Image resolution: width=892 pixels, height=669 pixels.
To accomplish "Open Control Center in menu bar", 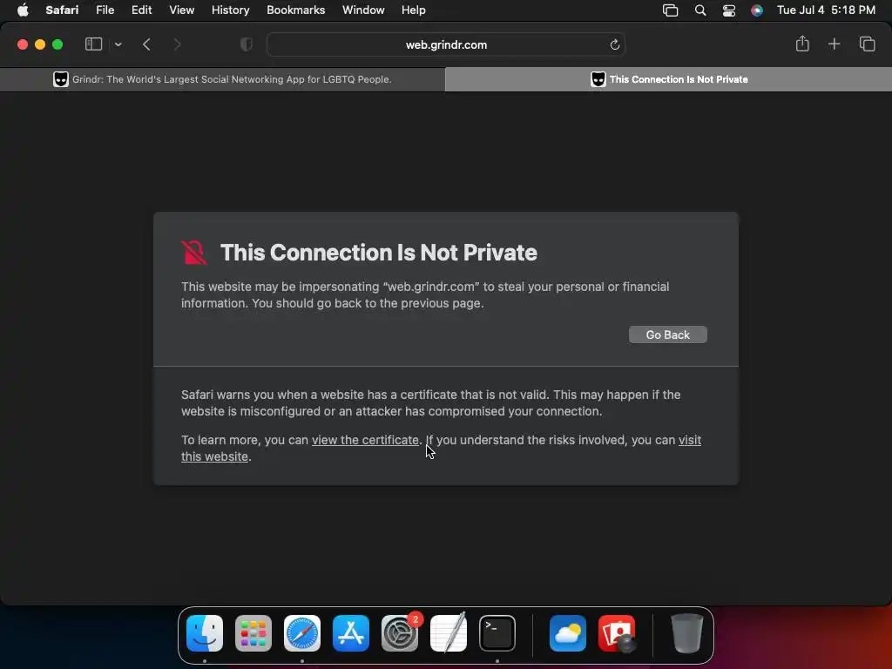I will pos(729,10).
